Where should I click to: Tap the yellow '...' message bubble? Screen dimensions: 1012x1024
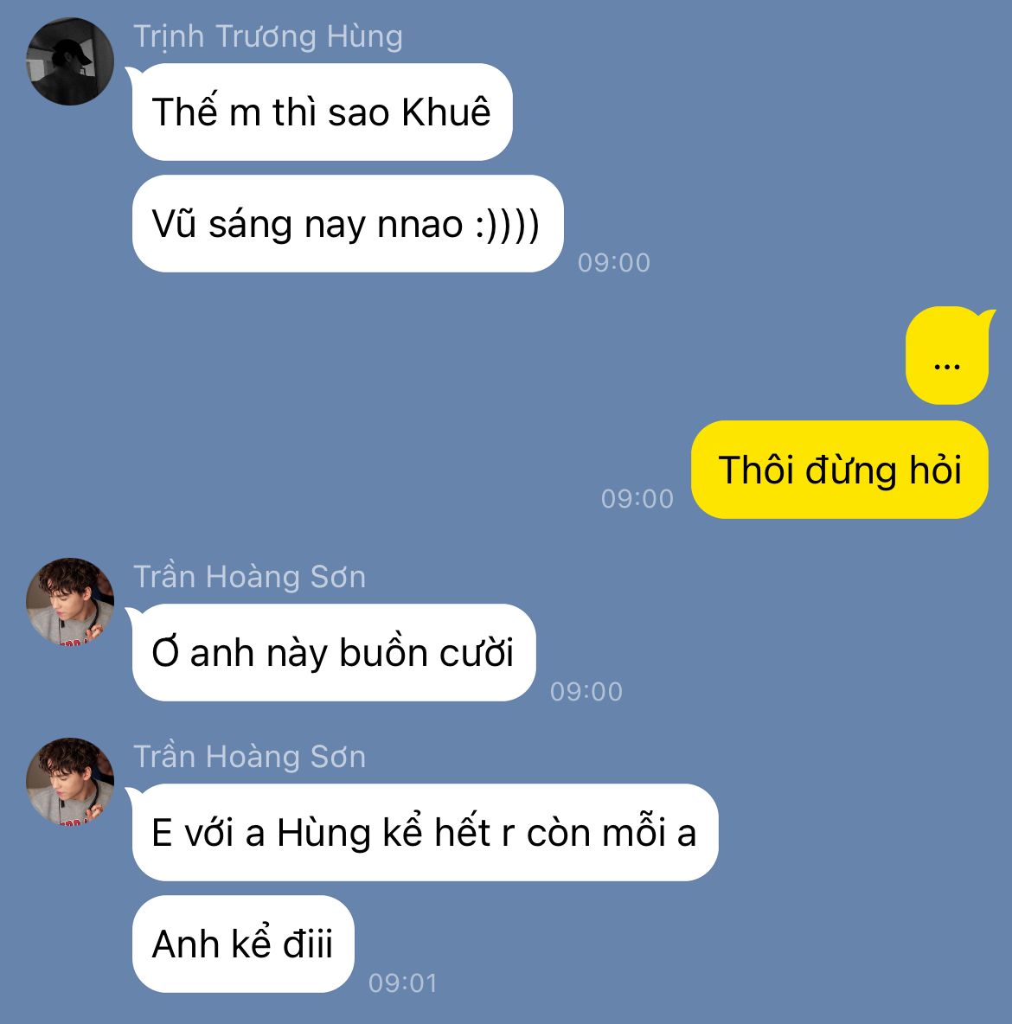[x=946, y=355]
